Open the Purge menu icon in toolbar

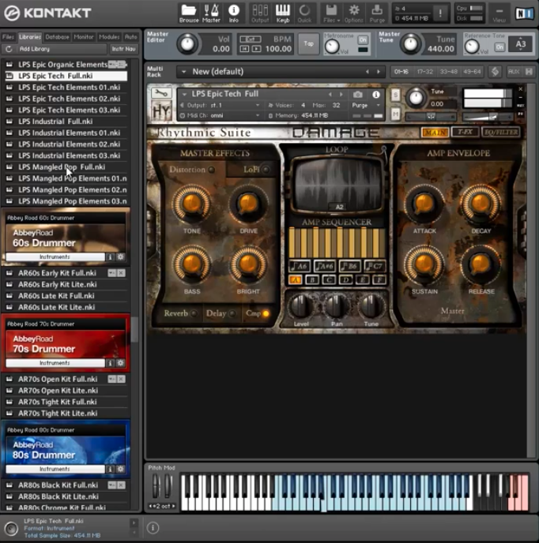[377, 13]
